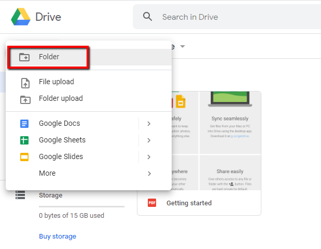The width and height of the screenshot is (321, 249).
Task: Open Storage in the sidebar
Action: 51,195
